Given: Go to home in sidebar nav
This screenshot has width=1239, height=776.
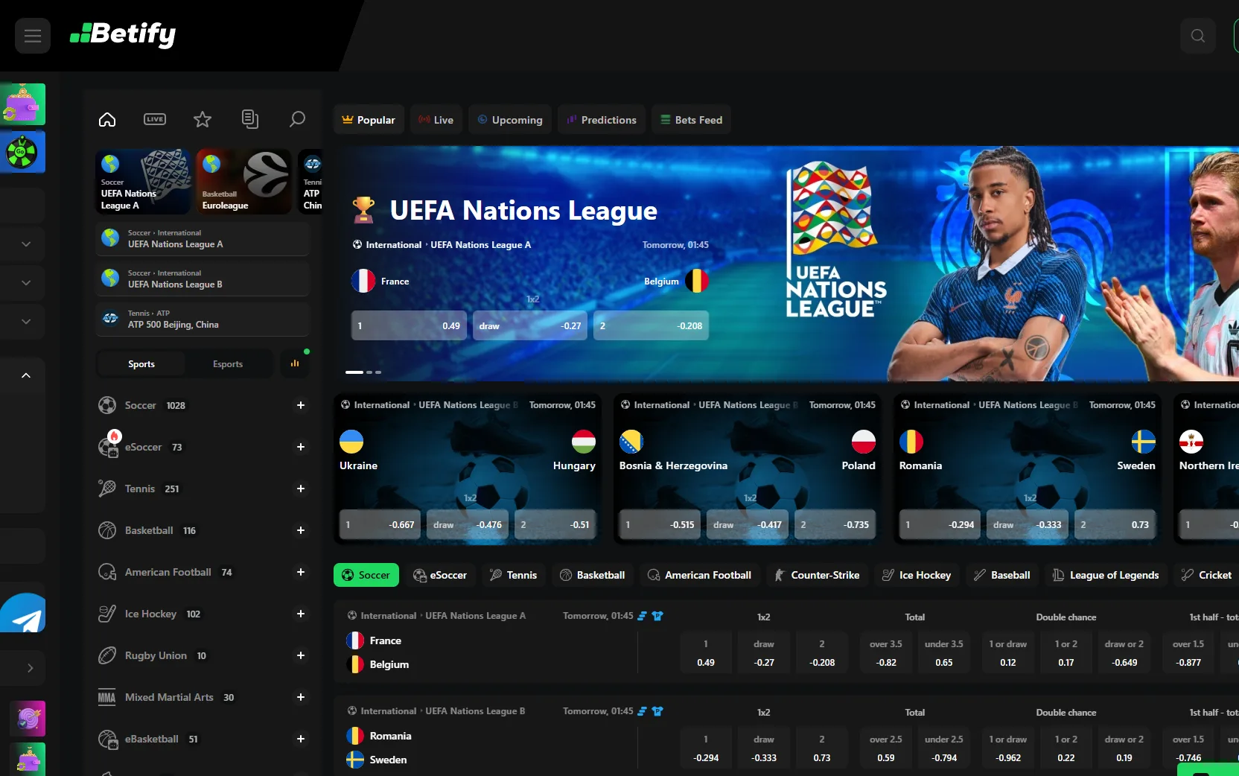Looking at the screenshot, I should pyautogui.click(x=107, y=119).
